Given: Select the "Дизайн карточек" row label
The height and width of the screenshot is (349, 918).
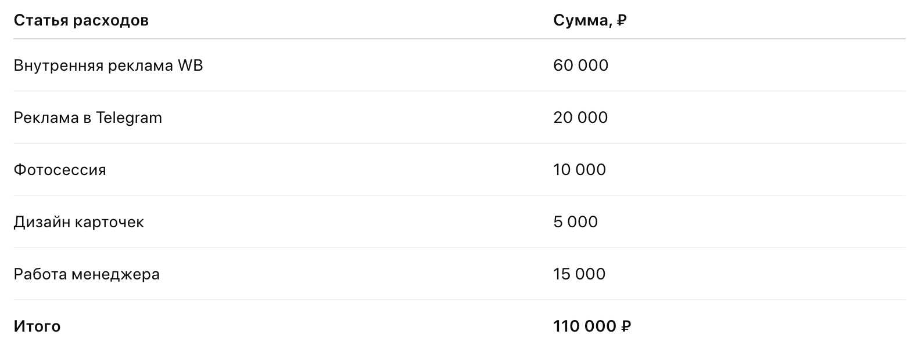Looking at the screenshot, I should click(78, 222).
